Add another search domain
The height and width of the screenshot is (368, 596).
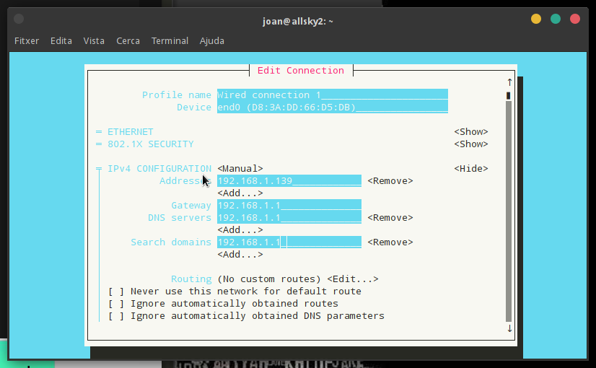point(240,254)
